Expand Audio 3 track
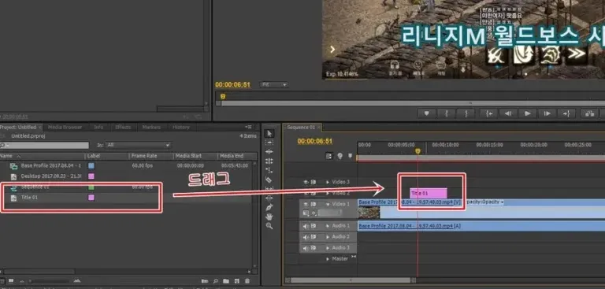605x289 pixels. point(328,248)
